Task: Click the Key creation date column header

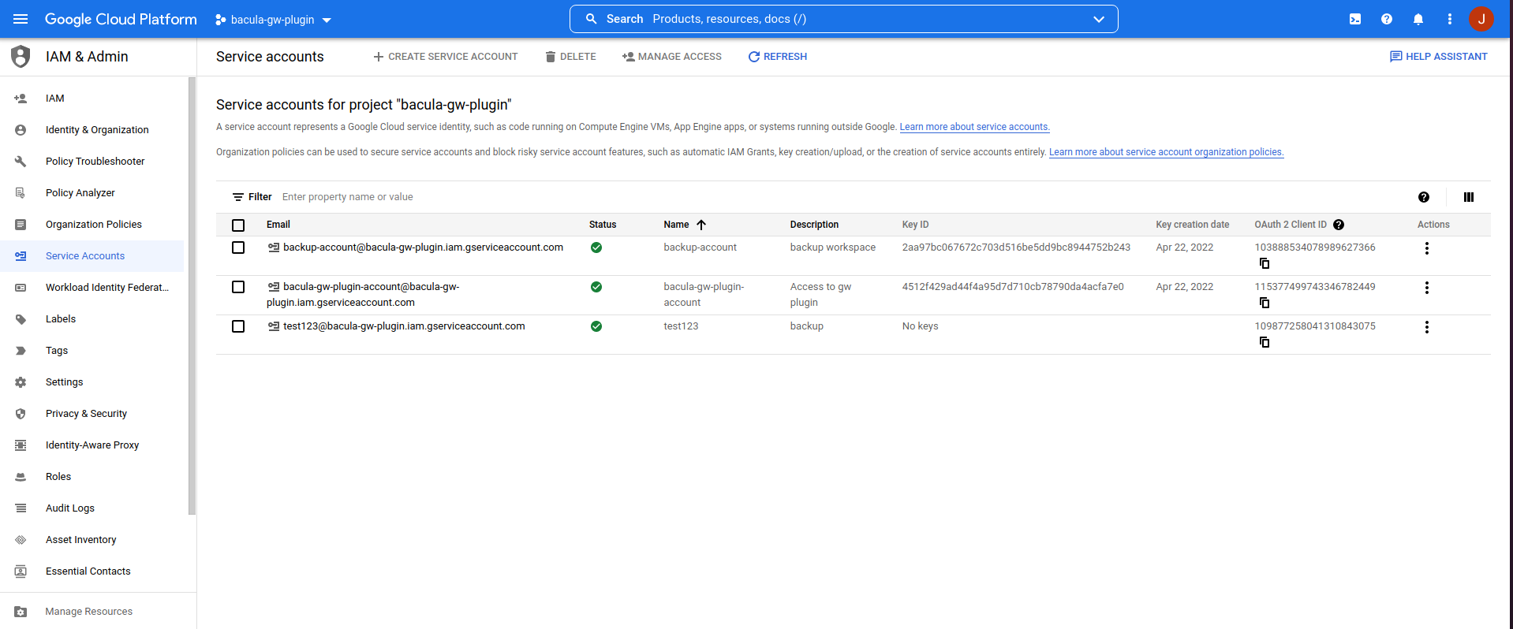Action: [x=1193, y=225]
